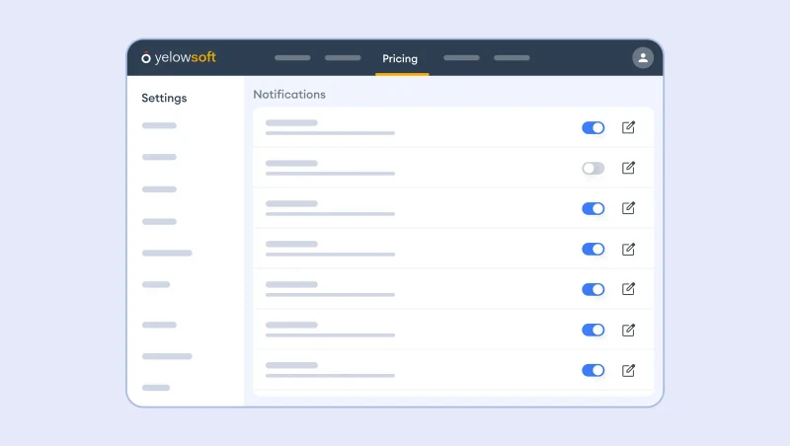Turn off the third notification toggle
Viewport: 790px width, 446px height.
[592, 208]
